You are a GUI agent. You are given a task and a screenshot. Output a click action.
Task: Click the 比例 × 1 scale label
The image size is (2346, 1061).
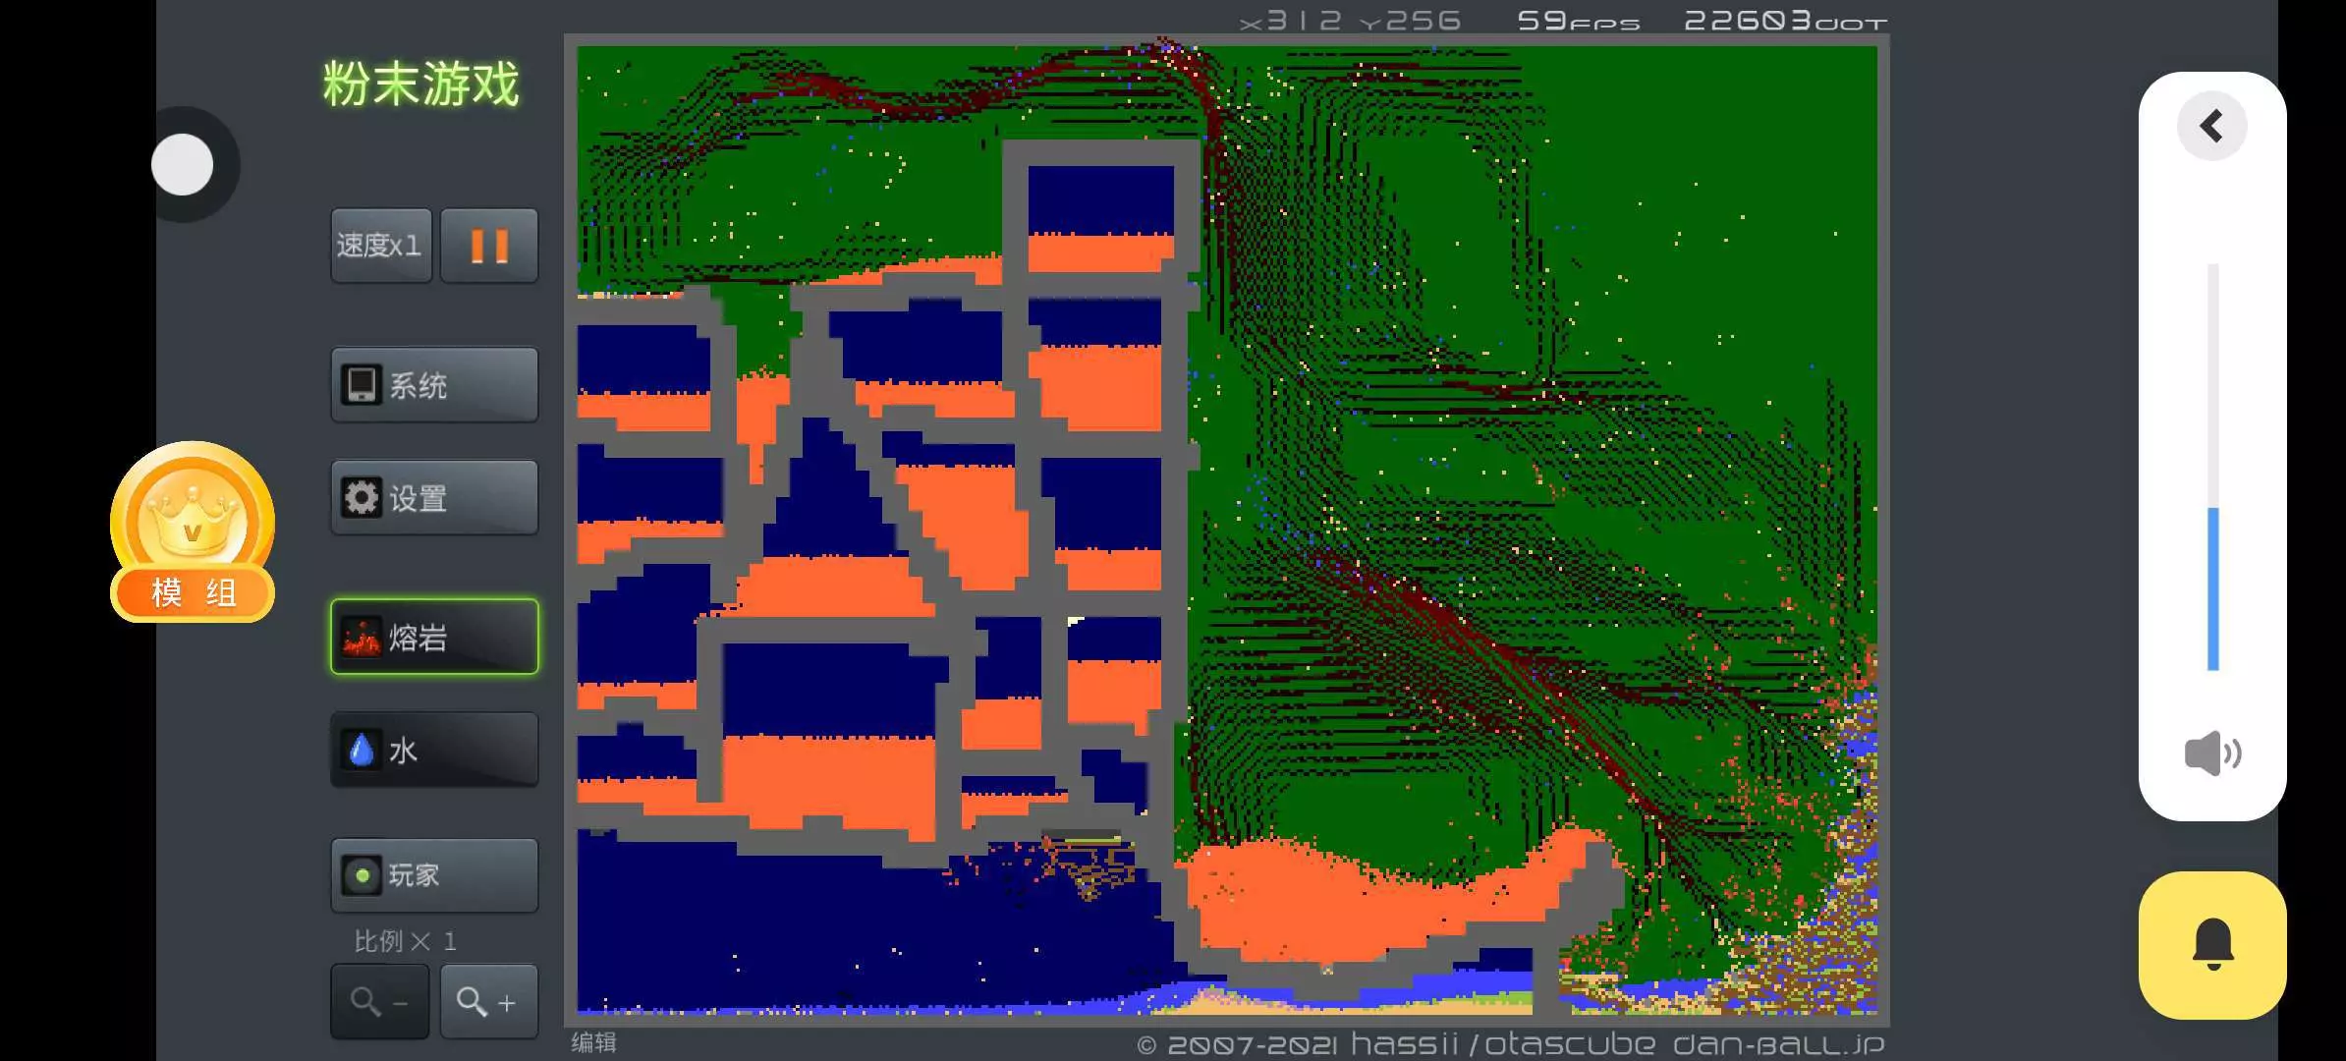406,941
